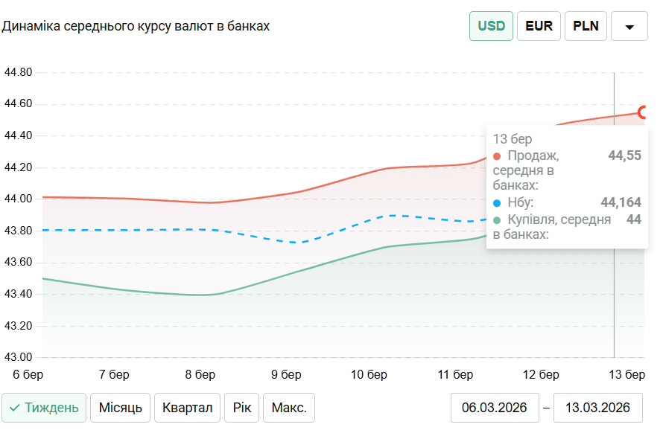Click the 10 бер axis label

click(369, 374)
